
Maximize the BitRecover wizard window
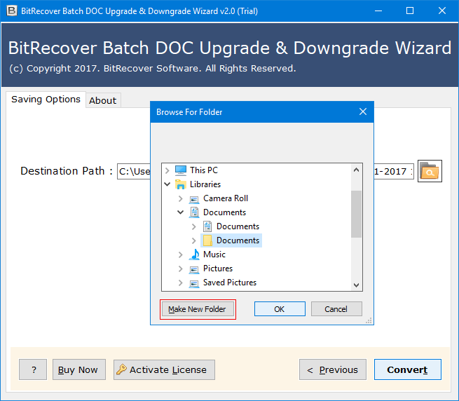(410, 11)
